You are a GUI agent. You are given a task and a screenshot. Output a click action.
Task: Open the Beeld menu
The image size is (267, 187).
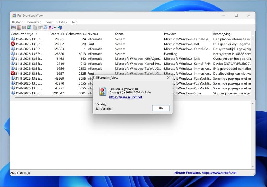(x=49, y=22)
